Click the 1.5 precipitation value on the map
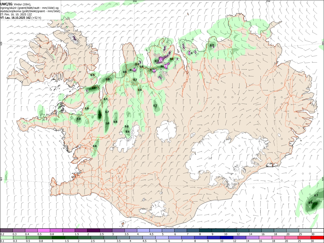This screenshot has height=243, width=324. (100, 115)
